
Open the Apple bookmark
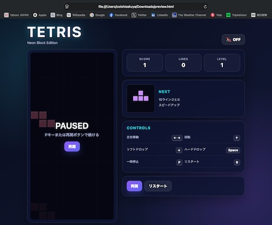[40, 15]
